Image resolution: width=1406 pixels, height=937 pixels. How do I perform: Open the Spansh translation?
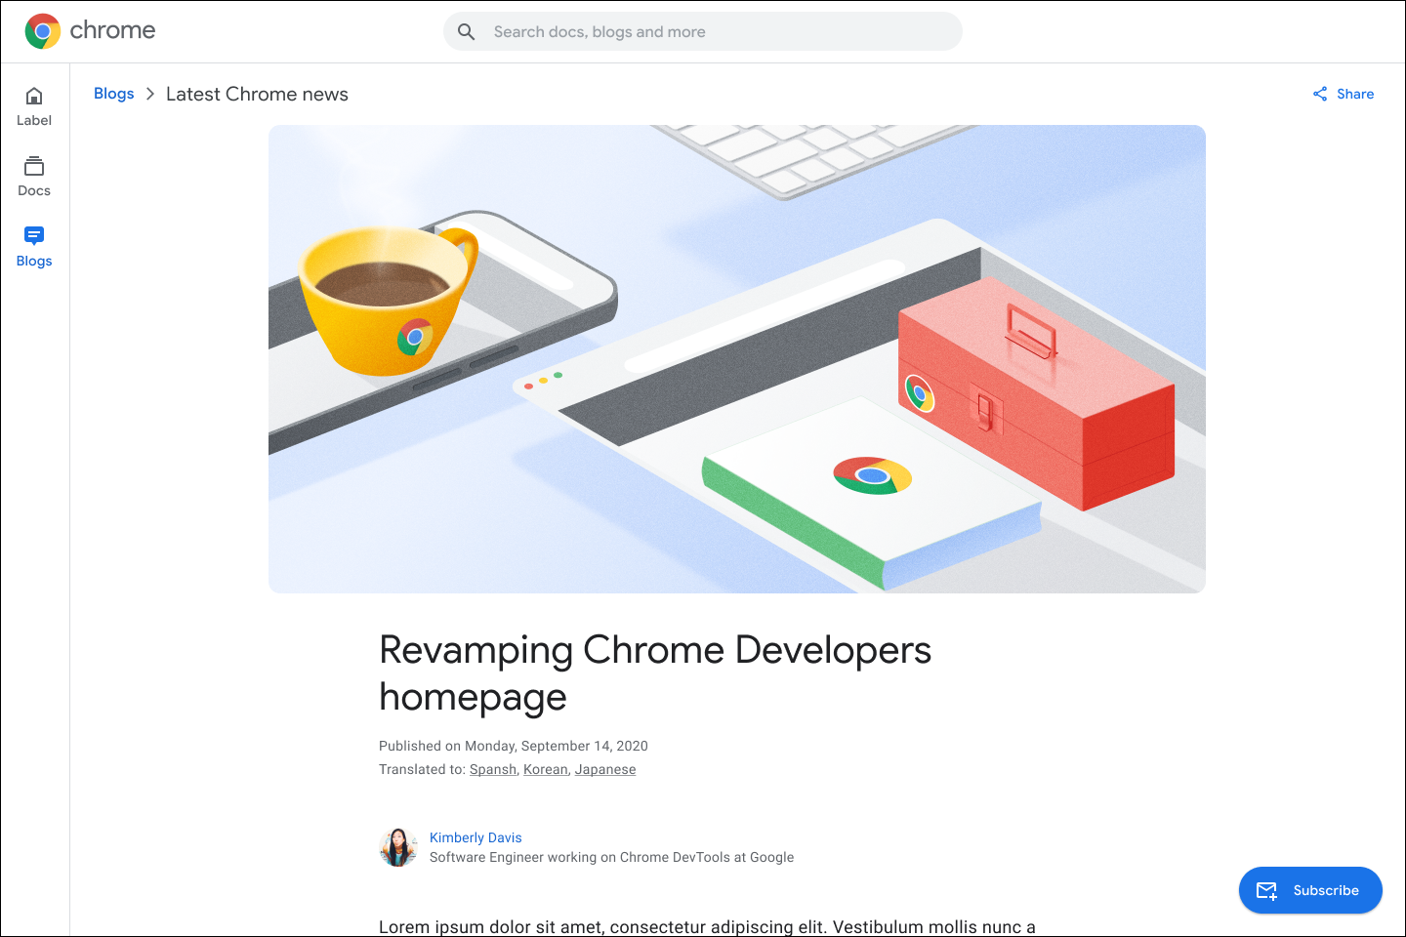point(492,769)
